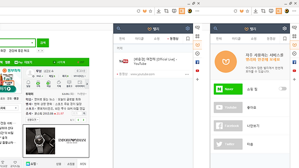Image resolution: width=299 pixels, height=168 pixels.
Task: Select the MEN tab in N쇼핑 section
Action: 83,164
